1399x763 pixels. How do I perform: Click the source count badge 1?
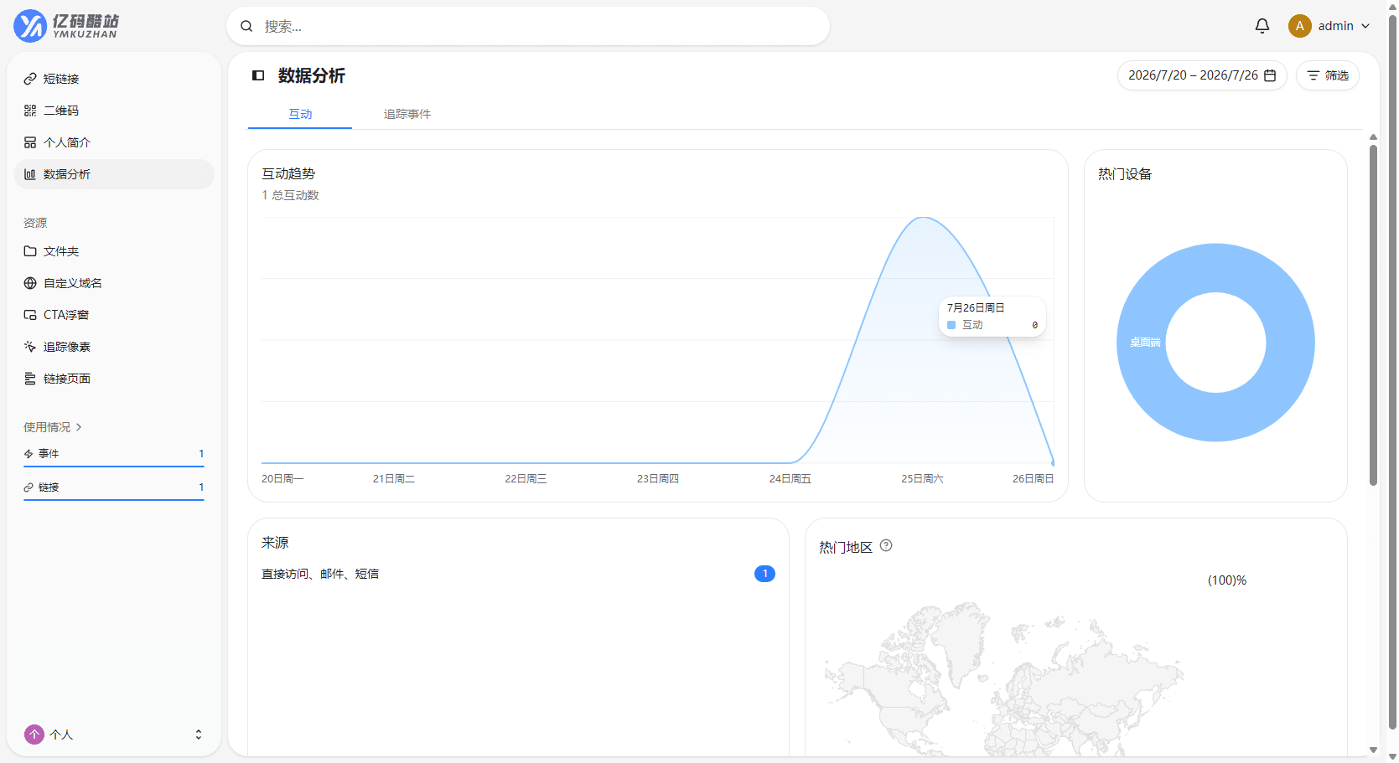pyautogui.click(x=764, y=574)
